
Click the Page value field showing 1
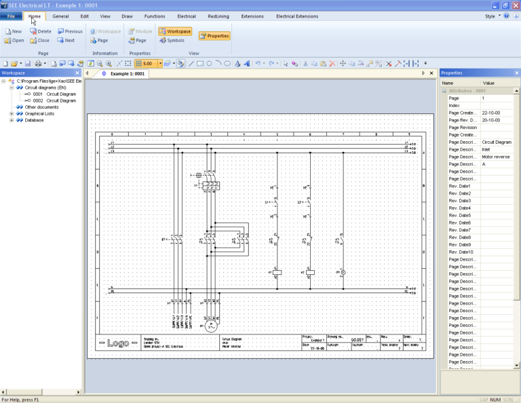point(497,98)
